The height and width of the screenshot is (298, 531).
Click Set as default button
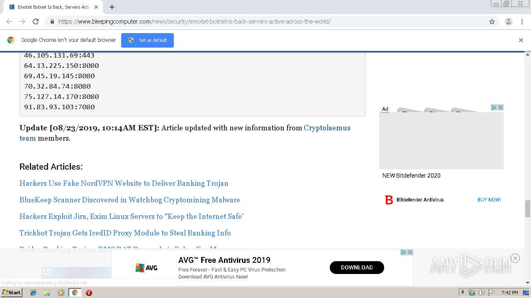coord(147,40)
